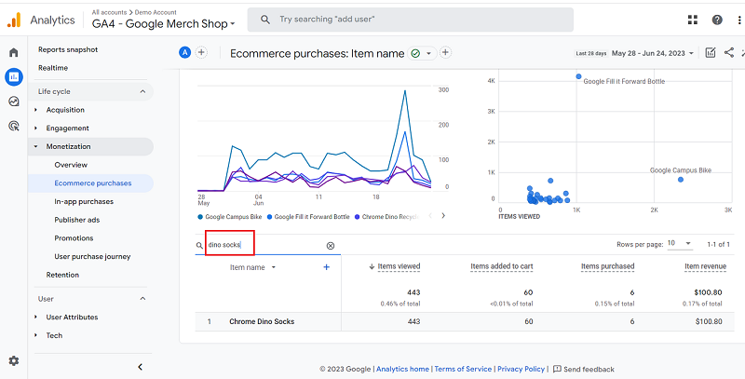
Task: Clear the dino socks search filter
Action: (x=330, y=246)
